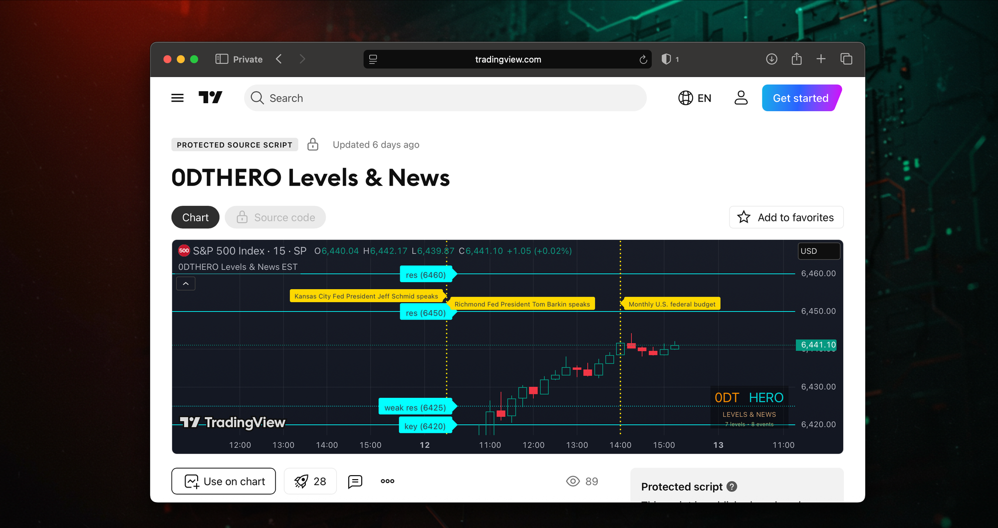
Task: Click the Updated 6 days ago text
Action: coord(376,145)
